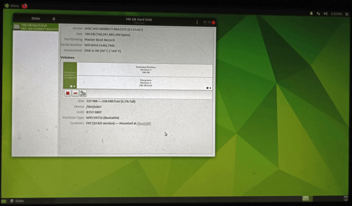Open the Menu button in top panel
The height and width of the screenshot is (206, 352).
(x=12, y=6)
